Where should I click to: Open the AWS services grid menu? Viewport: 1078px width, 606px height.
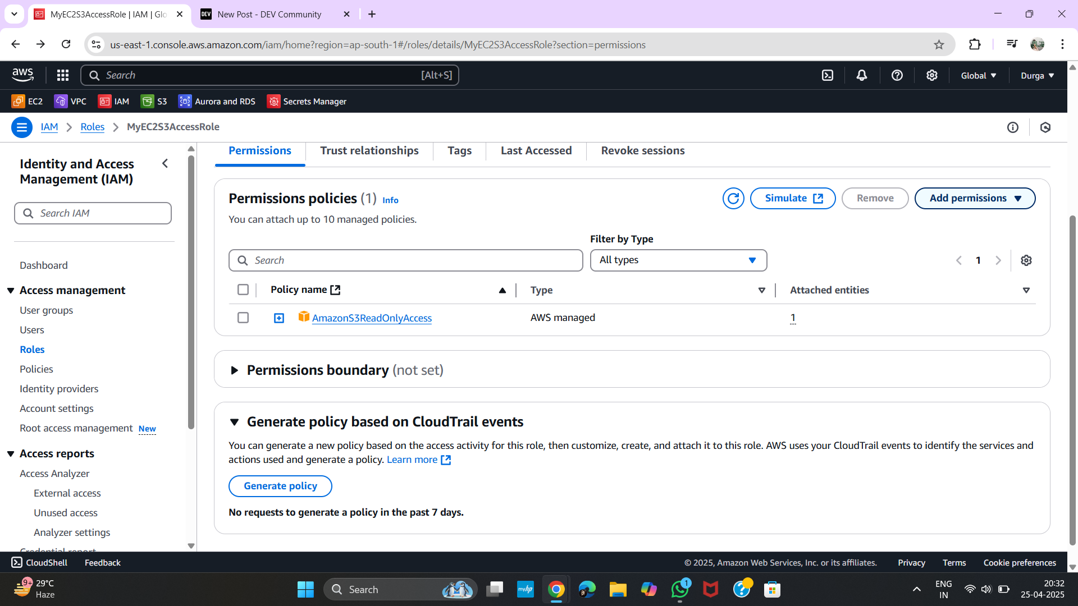[x=63, y=75]
